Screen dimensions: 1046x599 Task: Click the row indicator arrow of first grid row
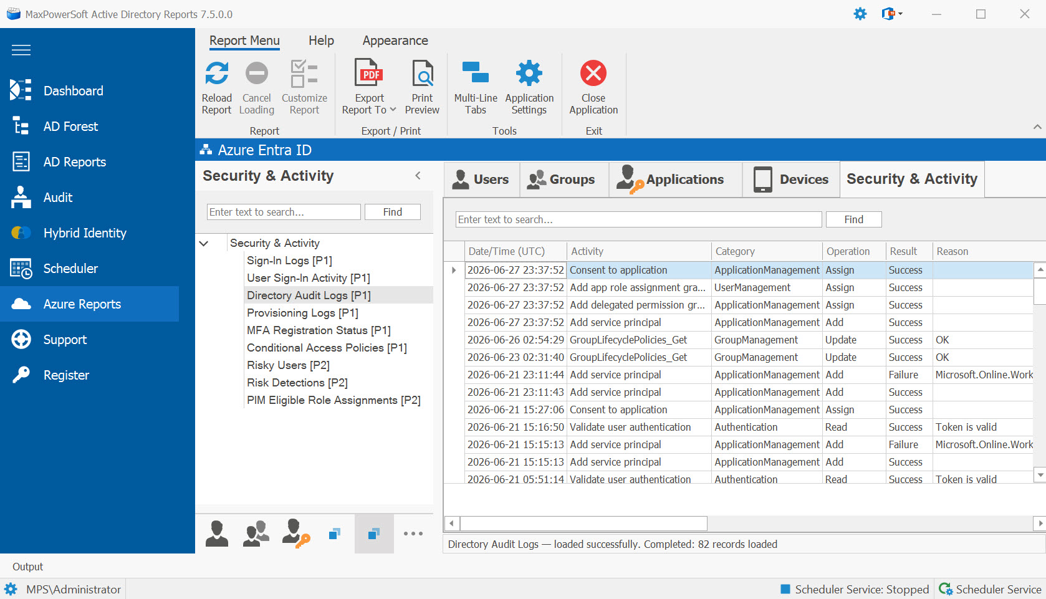454,270
